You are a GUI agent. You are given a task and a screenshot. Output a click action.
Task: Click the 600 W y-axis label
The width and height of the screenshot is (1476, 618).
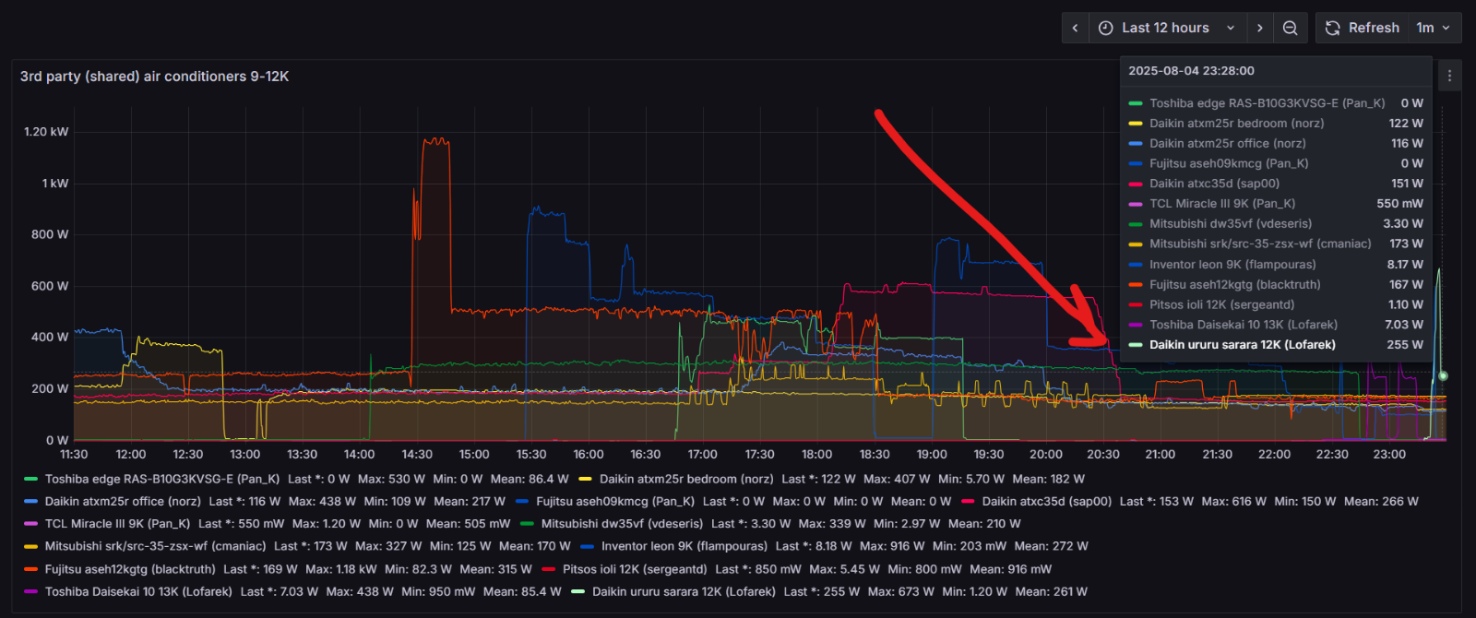[50, 286]
